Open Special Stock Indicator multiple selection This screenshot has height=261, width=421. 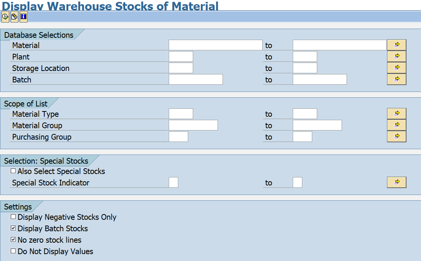point(397,182)
